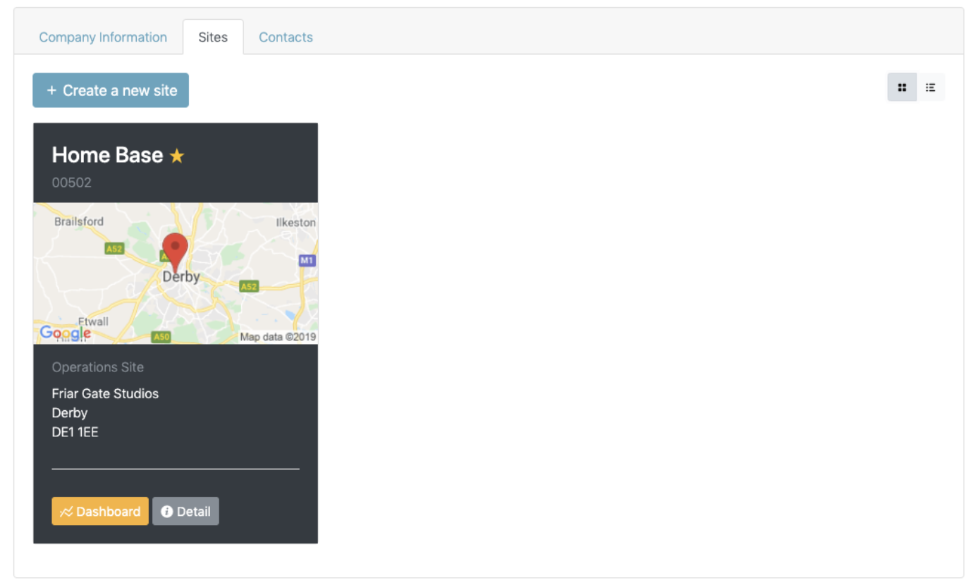Click the red map pin on Derby
The height and width of the screenshot is (585, 973).
tap(175, 253)
